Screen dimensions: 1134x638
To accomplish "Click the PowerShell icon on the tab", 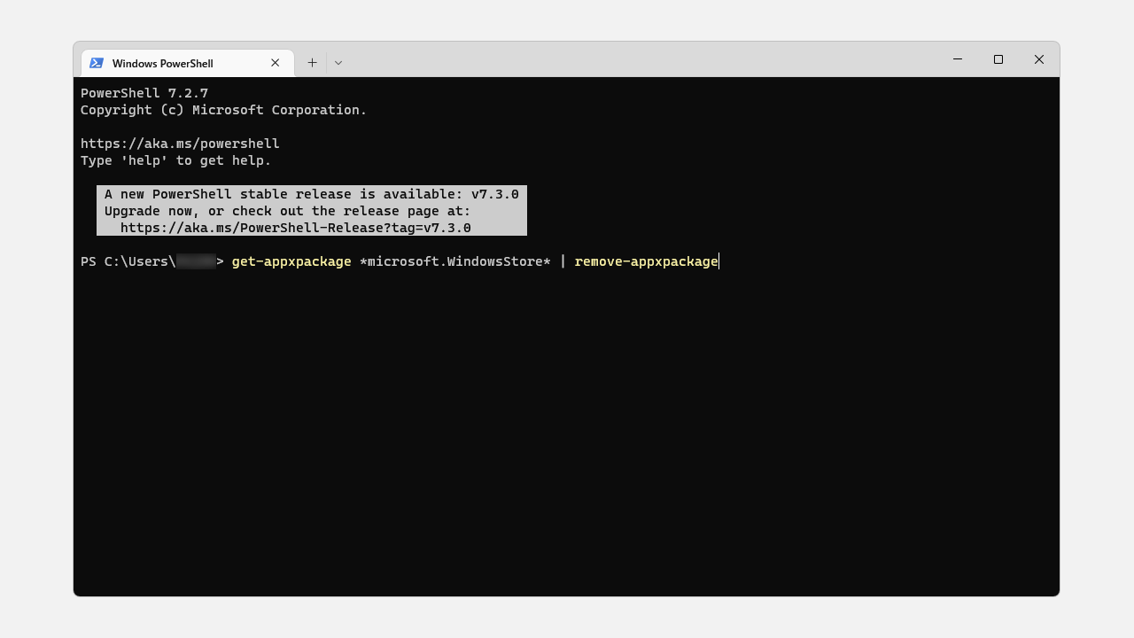I will coord(97,63).
